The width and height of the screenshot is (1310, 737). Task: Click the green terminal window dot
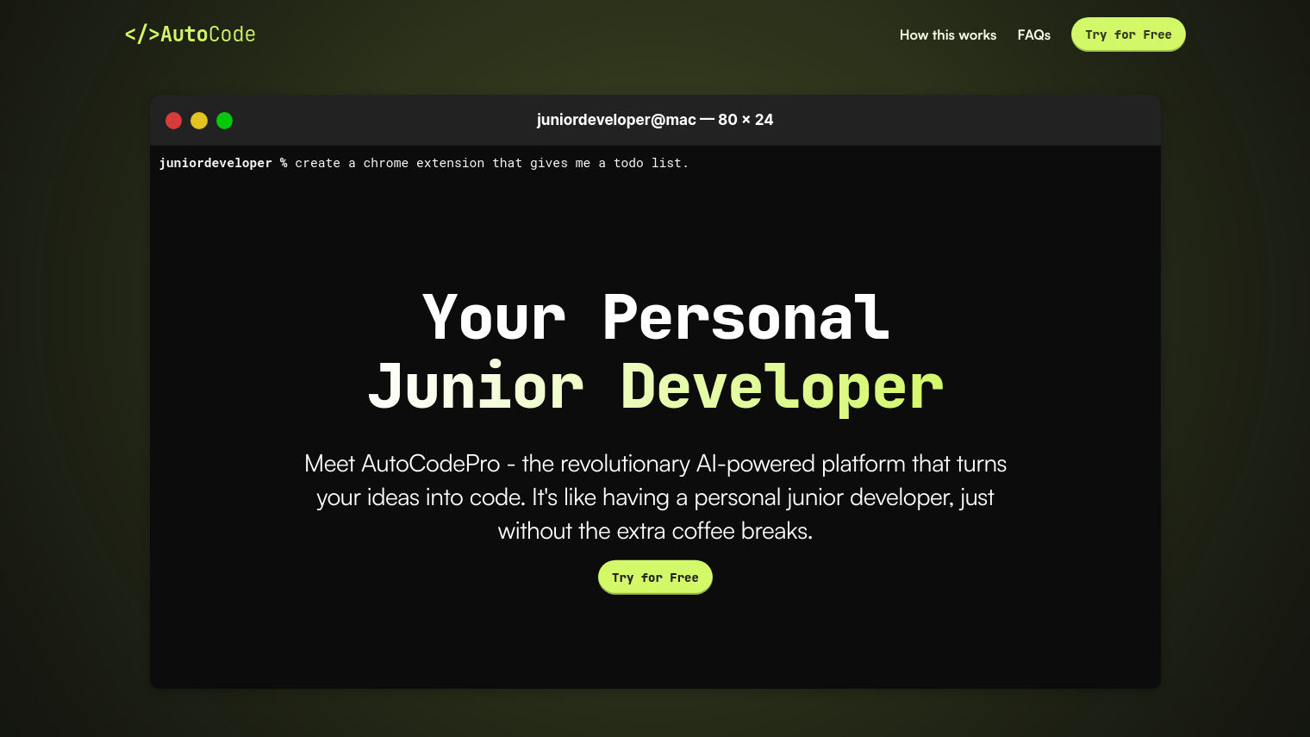click(225, 121)
